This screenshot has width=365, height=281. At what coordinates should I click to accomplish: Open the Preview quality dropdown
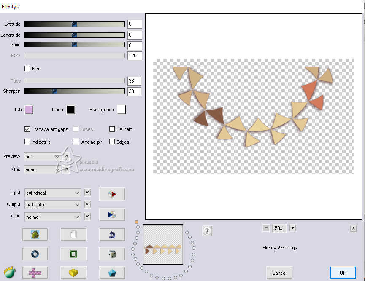(42, 156)
